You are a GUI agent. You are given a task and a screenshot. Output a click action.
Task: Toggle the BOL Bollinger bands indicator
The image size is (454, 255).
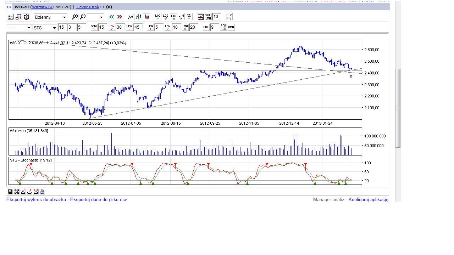point(206,27)
